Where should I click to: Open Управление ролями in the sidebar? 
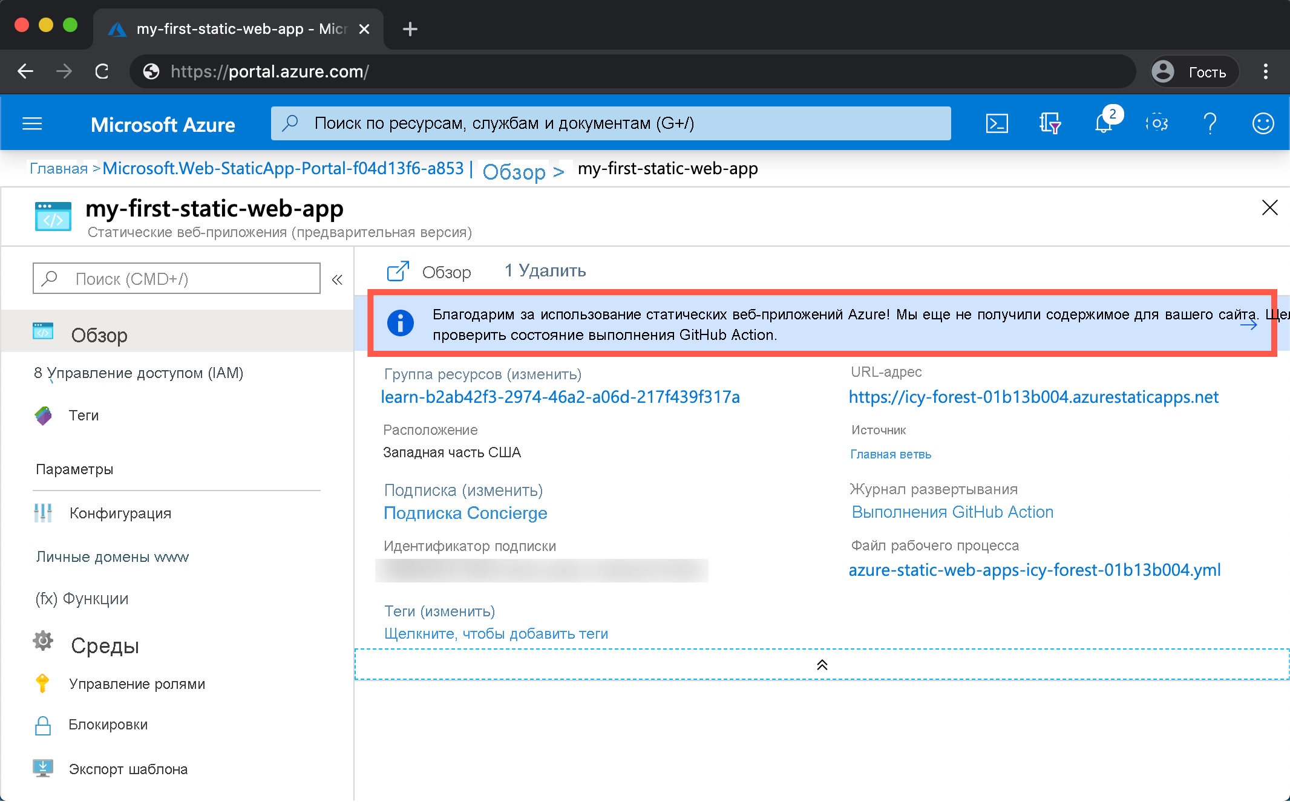(137, 684)
